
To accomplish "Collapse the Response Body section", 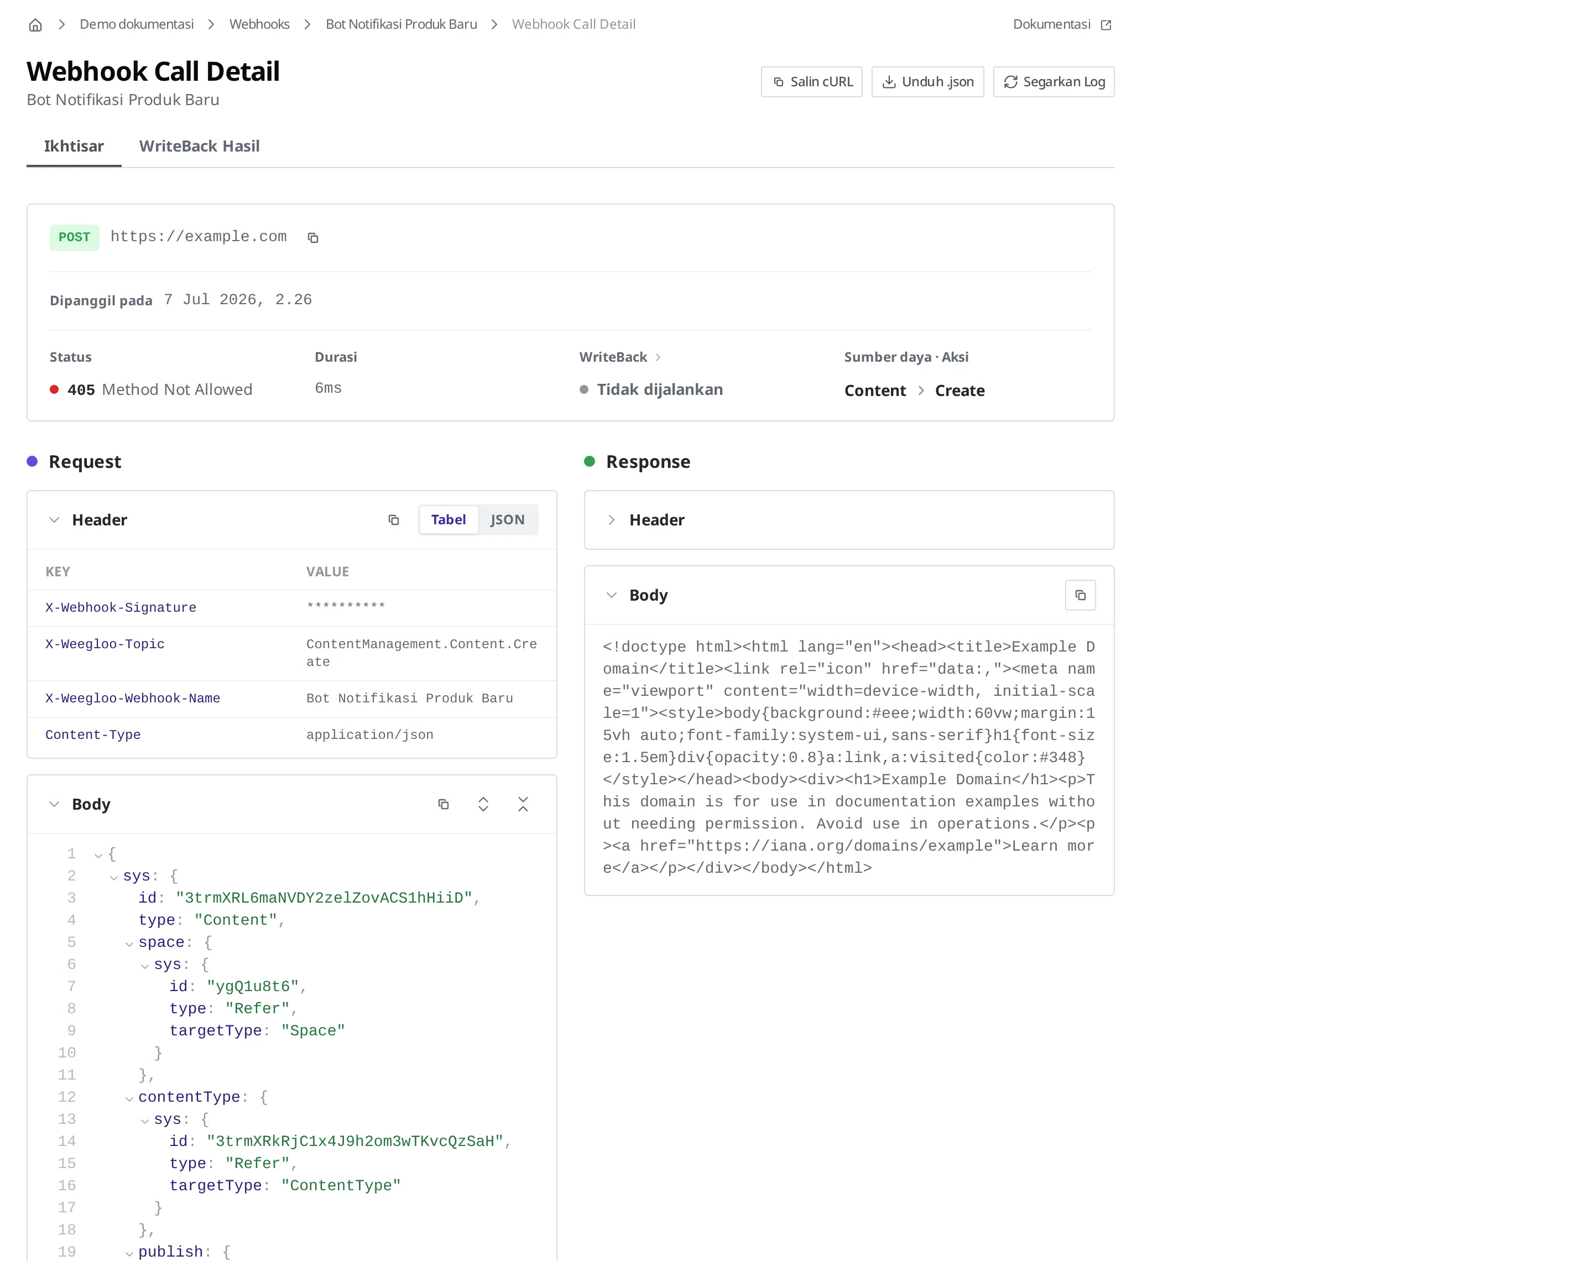I will click(x=612, y=596).
